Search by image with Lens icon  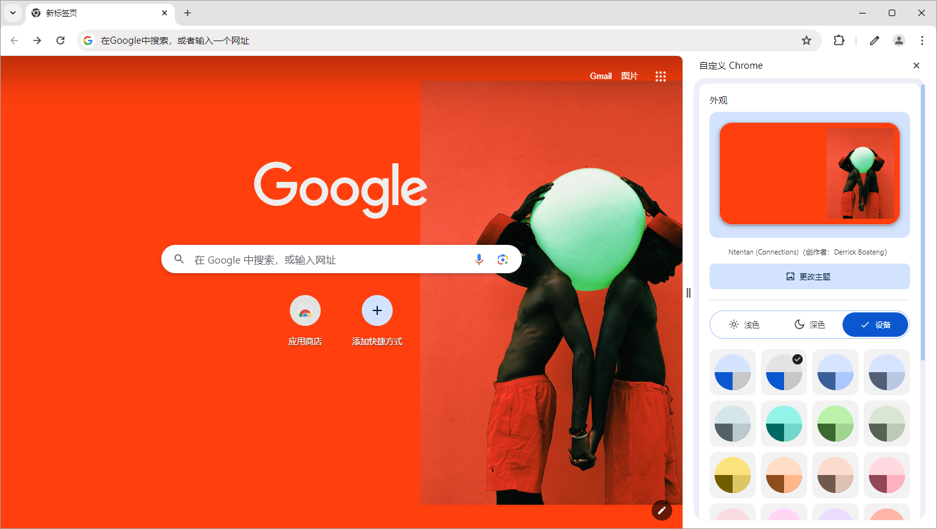coord(503,259)
